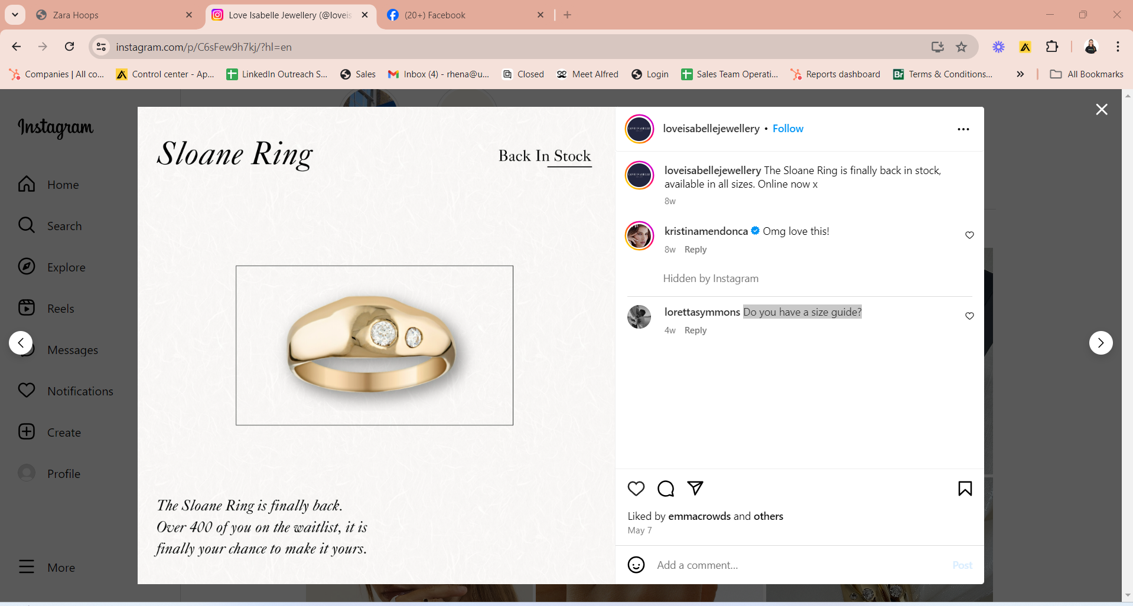
Task: Open loveisabellejewellery profile from header username
Action: 711,129
